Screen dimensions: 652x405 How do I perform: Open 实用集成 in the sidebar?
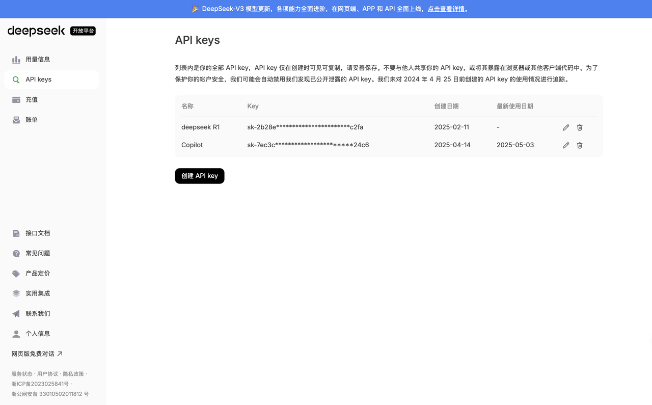[51, 293]
